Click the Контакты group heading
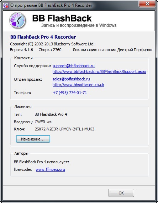Viewport: 158px width, 203px height. [x=23, y=58]
